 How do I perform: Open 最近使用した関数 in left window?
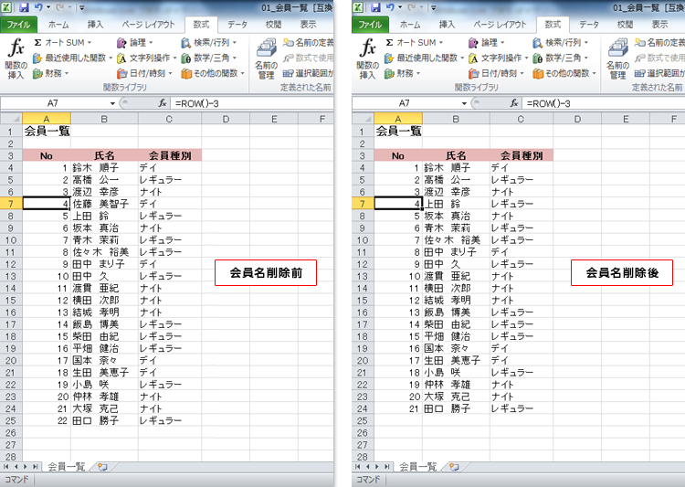72,58
